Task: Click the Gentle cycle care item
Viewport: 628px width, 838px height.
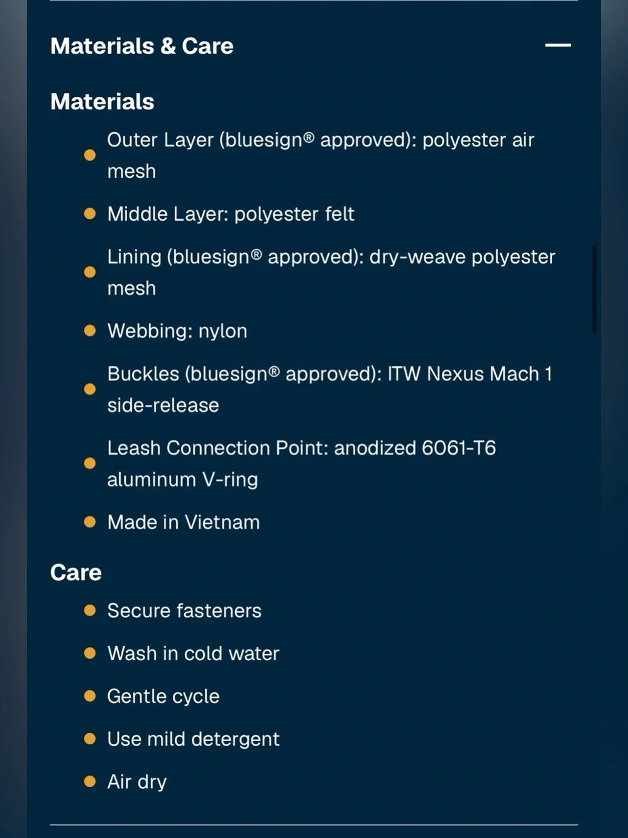Action: tap(163, 696)
